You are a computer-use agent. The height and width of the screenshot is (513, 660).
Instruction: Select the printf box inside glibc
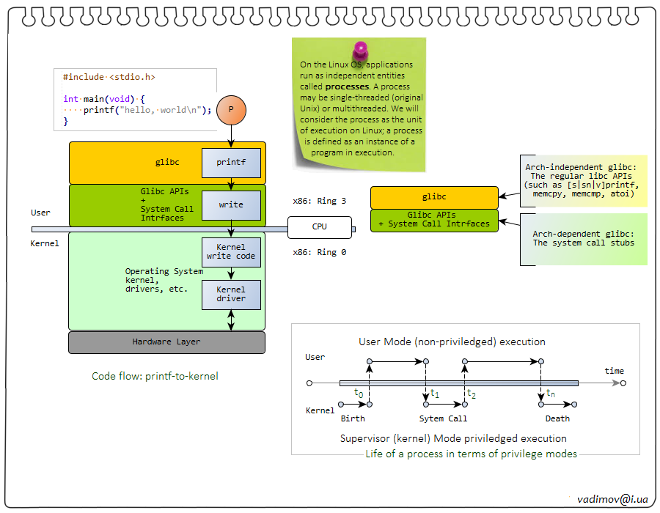tap(231, 163)
